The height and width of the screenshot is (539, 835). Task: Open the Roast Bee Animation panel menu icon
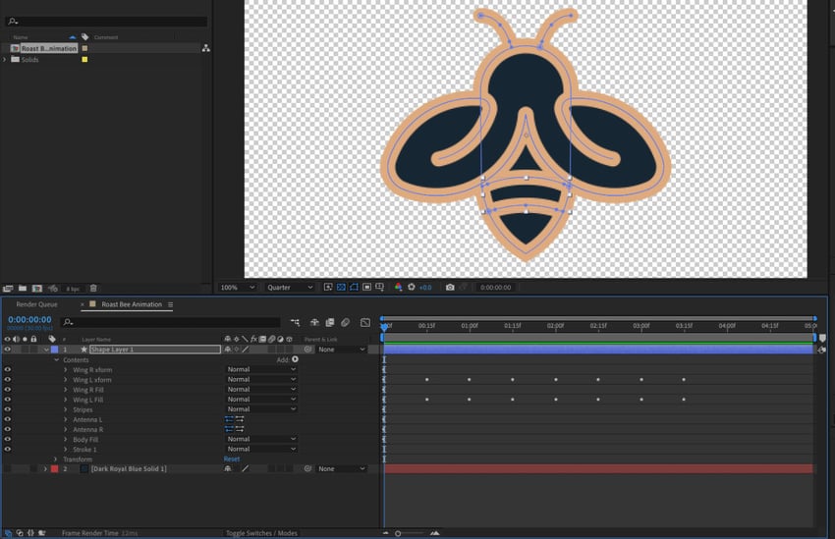[x=170, y=305]
